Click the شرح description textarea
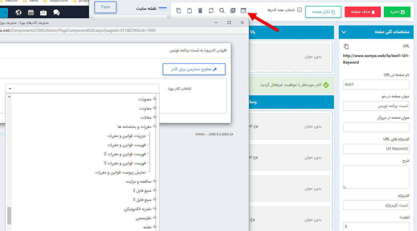Screen dimensions: 417x231 tap(376, 177)
